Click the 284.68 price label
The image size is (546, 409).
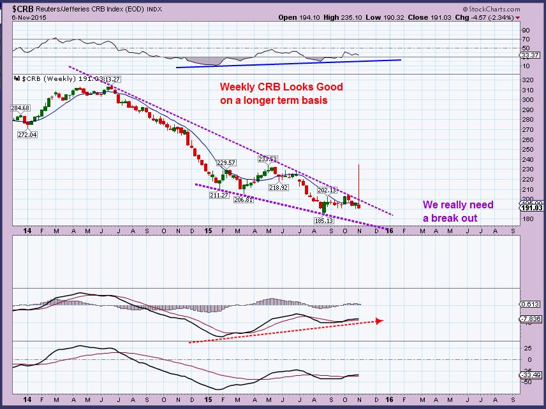pos(20,108)
